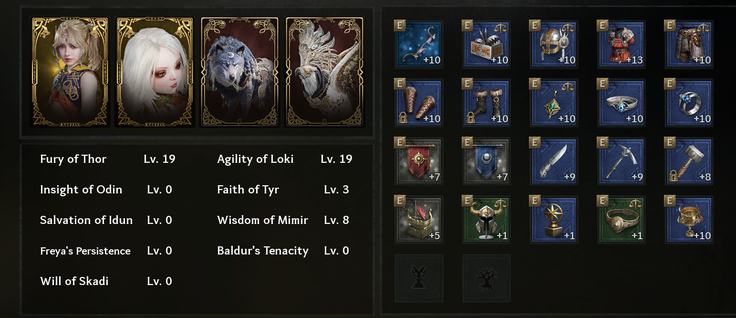
Task: Click the Fury of Thor stat
Action: pyautogui.click(x=73, y=159)
